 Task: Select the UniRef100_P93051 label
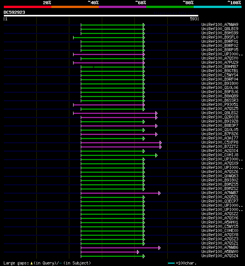tap(220, 104)
